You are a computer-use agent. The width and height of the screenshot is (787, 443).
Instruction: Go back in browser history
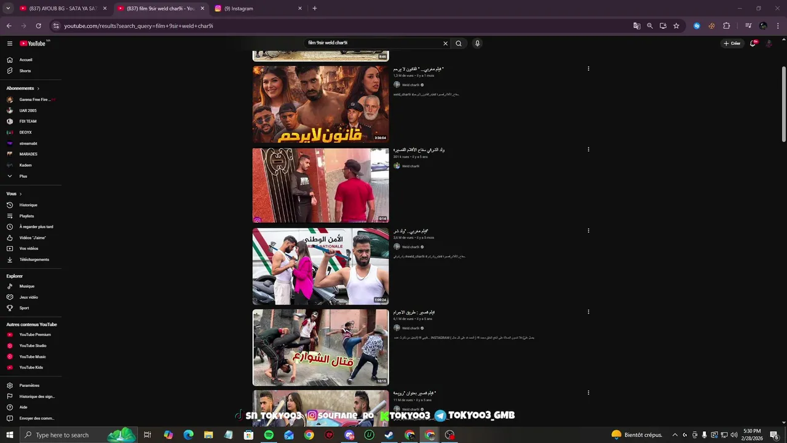pos(9,26)
